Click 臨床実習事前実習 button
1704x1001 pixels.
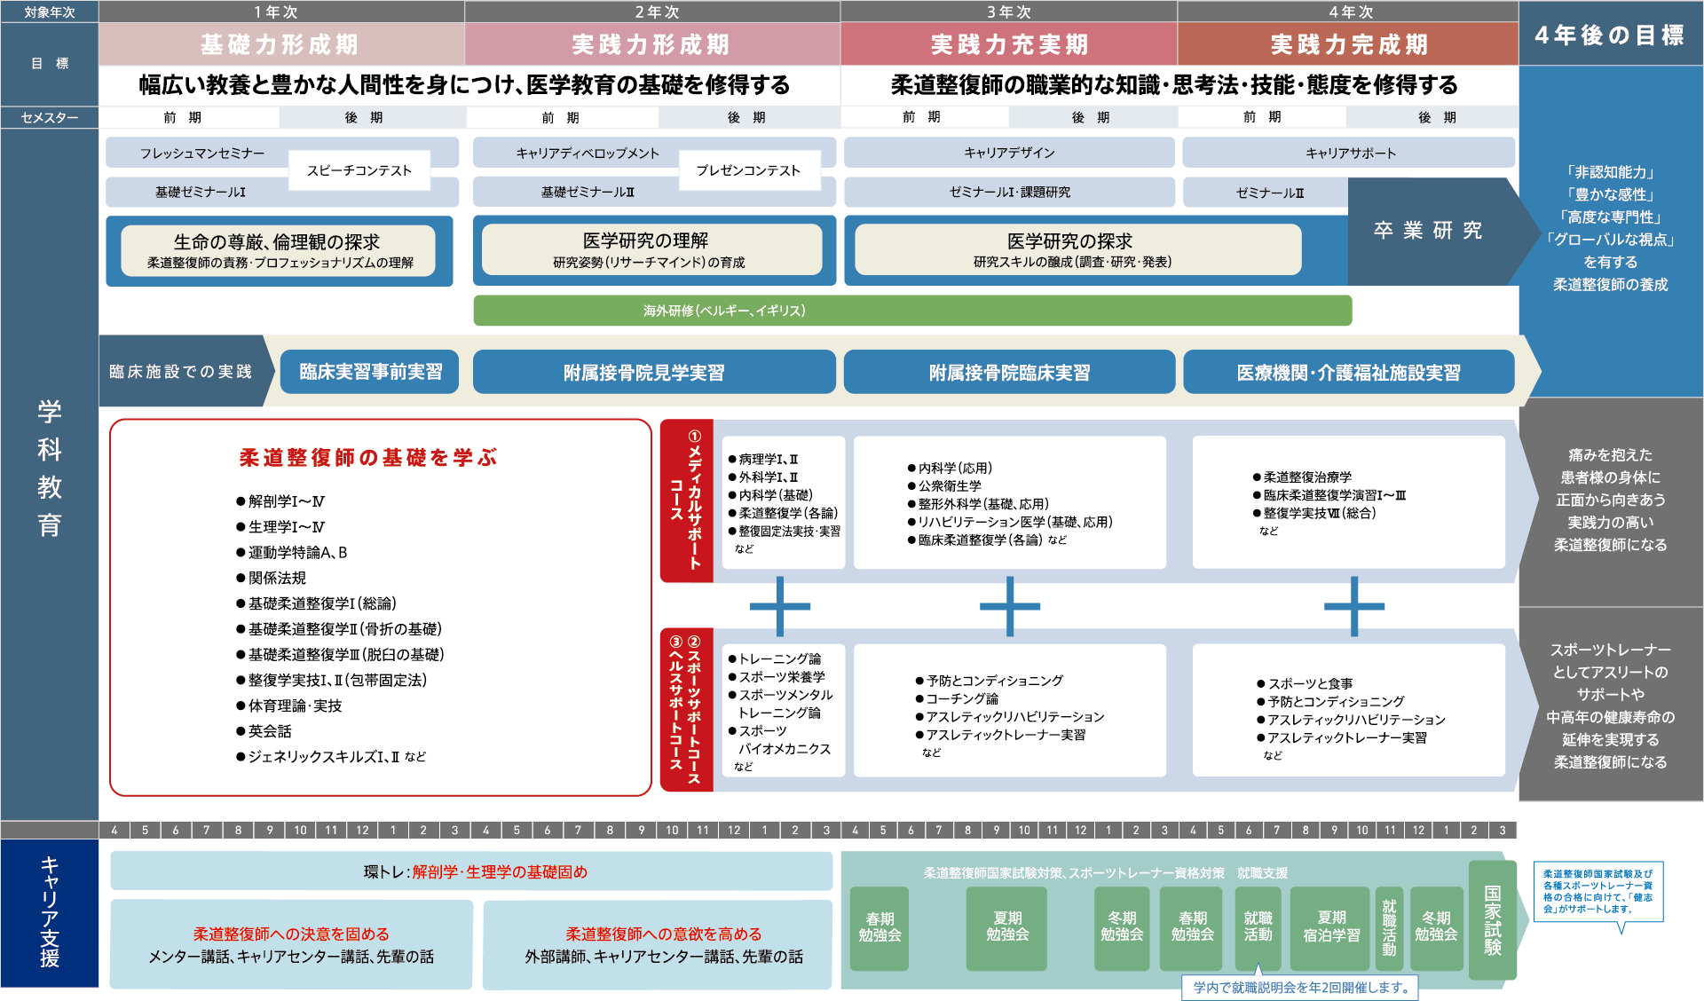370,372
